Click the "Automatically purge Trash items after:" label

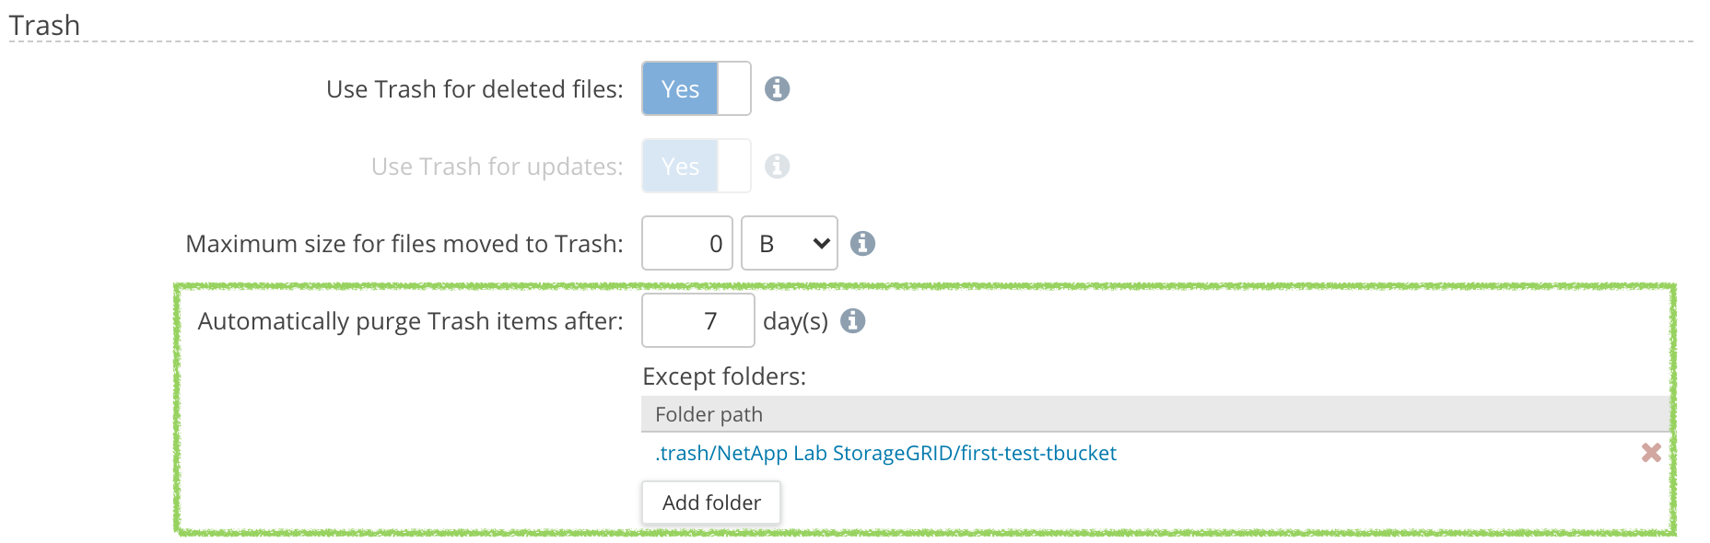click(x=410, y=321)
